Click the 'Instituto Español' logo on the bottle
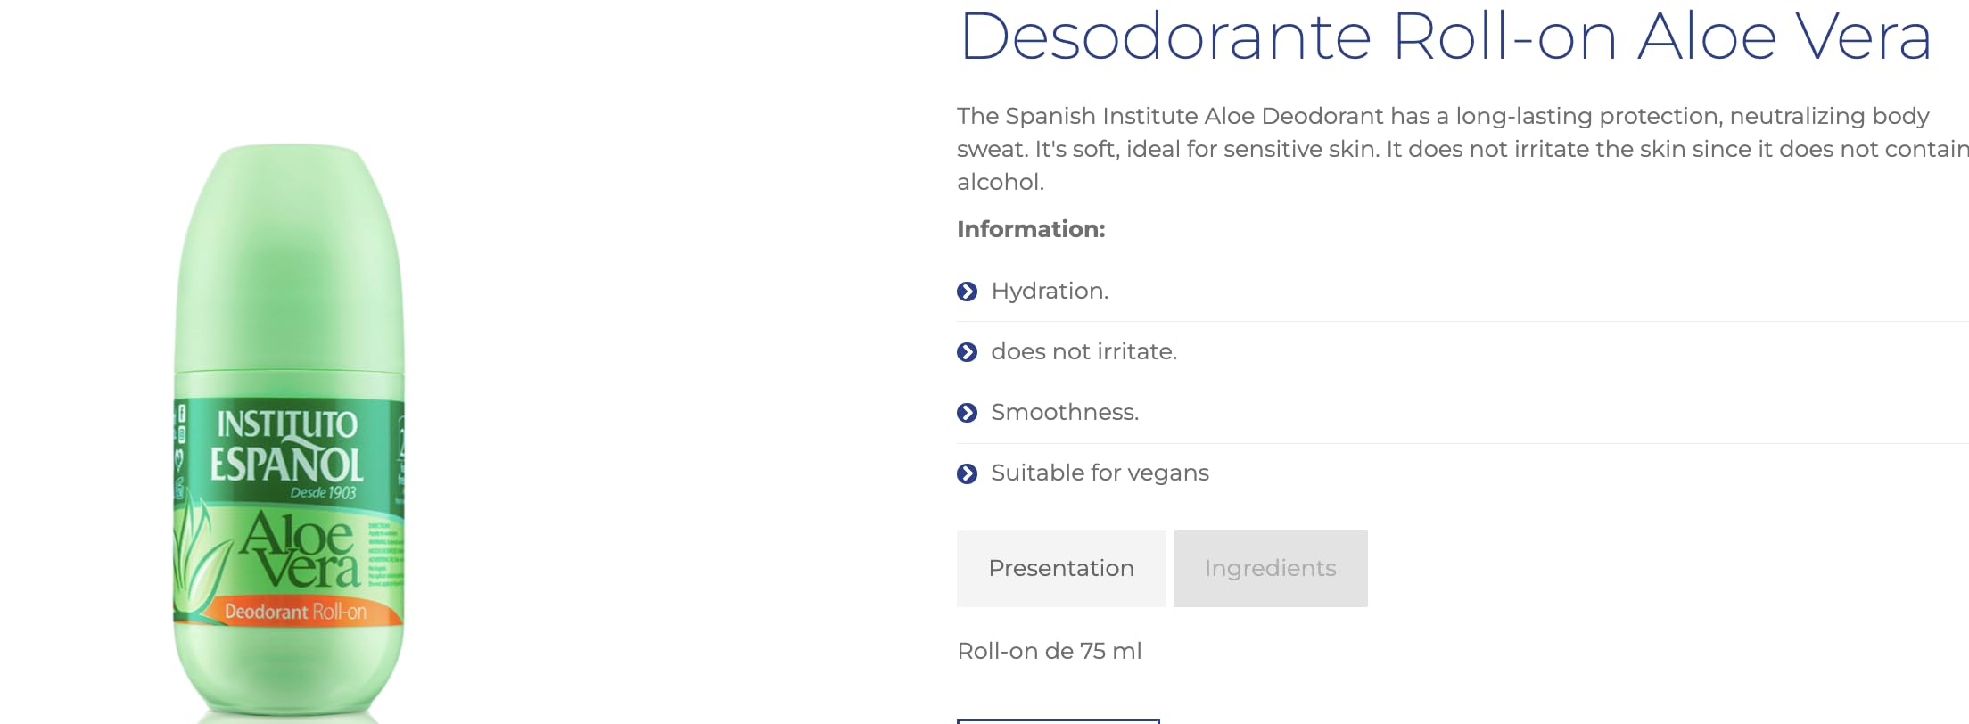This screenshot has height=724, width=1969. point(286,446)
